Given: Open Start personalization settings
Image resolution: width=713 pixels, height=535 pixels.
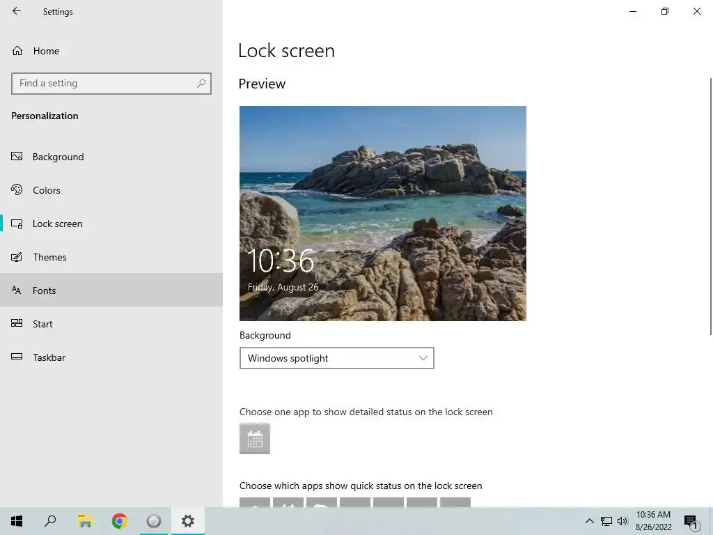Looking at the screenshot, I should [x=111, y=324].
